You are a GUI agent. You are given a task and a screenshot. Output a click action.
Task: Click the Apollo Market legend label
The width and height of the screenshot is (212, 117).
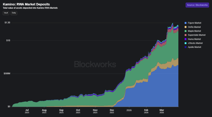(x=195, y=47)
